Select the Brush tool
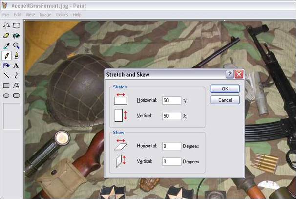 click(16, 56)
